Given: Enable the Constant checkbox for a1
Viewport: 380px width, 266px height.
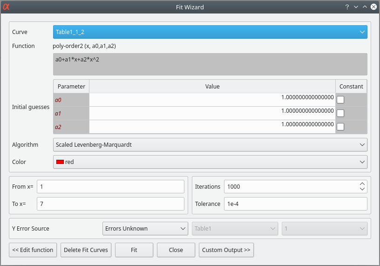Looking at the screenshot, I should (341, 113).
